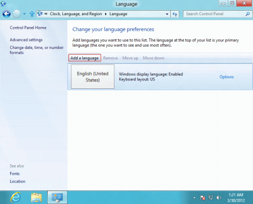Viewport: 253px width, 204px height.
Task: Open the network tray icon
Action: click(211, 198)
